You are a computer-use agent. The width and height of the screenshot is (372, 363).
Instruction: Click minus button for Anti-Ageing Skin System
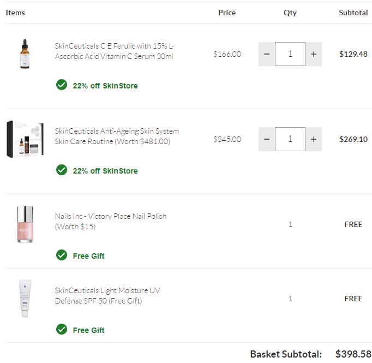point(267,139)
